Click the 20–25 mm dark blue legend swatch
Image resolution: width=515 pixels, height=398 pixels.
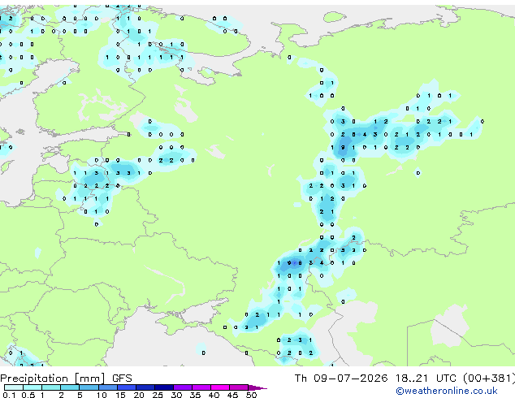click(145, 387)
